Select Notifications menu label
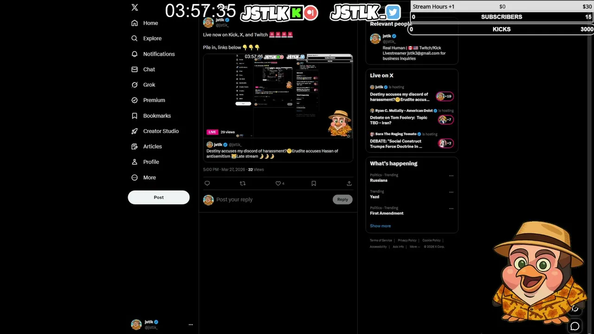Viewport: 594px width, 334px height. click(x=159, y=54)
